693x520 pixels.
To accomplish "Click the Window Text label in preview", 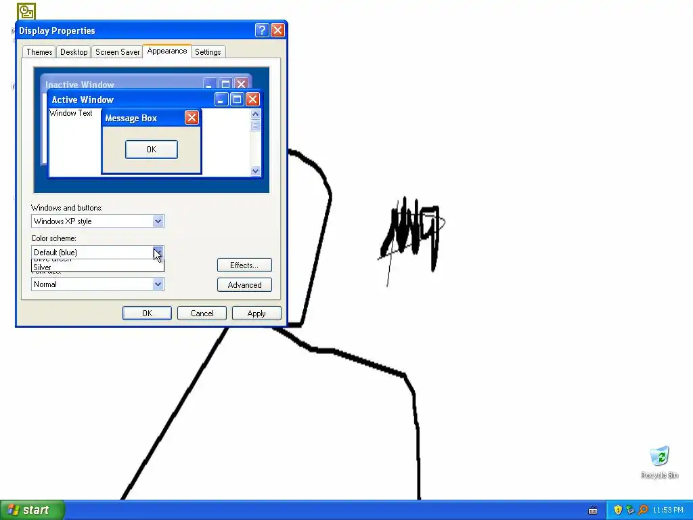I will click(x=70, y=113).
